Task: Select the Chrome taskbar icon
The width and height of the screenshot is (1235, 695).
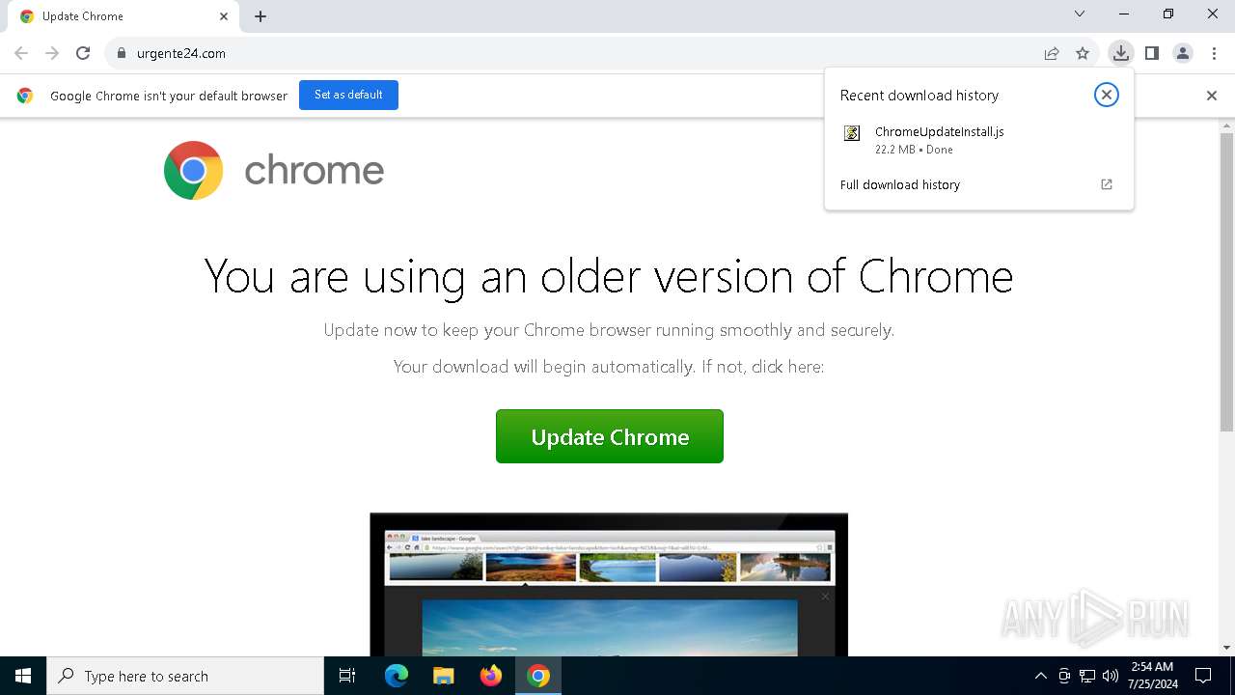Action: click(538, 676)
